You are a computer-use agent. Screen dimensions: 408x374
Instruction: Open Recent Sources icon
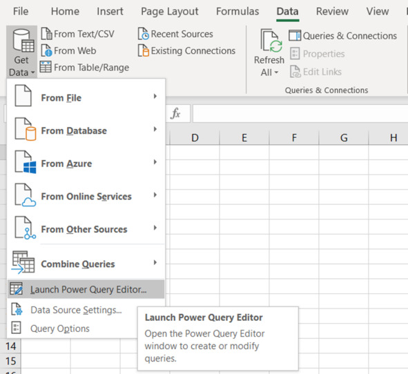(x=144, y=34)
